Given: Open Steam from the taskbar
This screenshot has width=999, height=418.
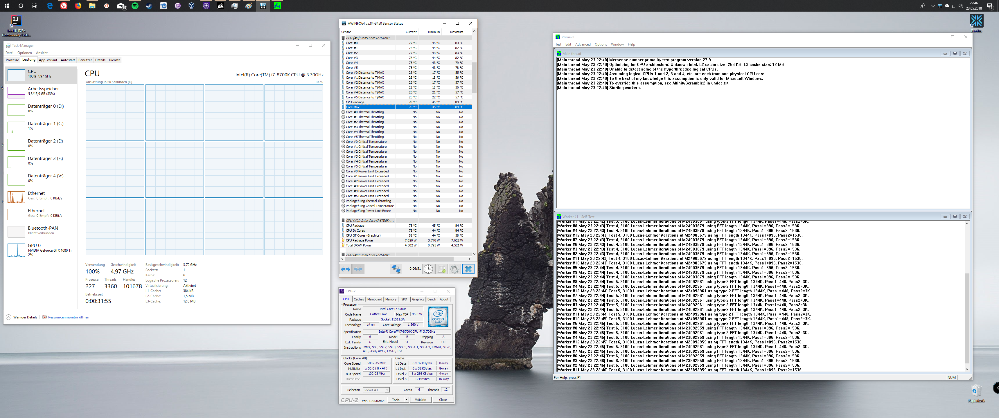Looking at the screenshot, I should (149, 6).
